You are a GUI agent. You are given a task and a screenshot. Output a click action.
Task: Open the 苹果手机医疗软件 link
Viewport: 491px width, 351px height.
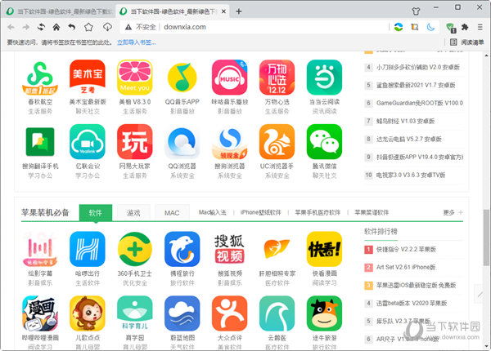point(318,212)
